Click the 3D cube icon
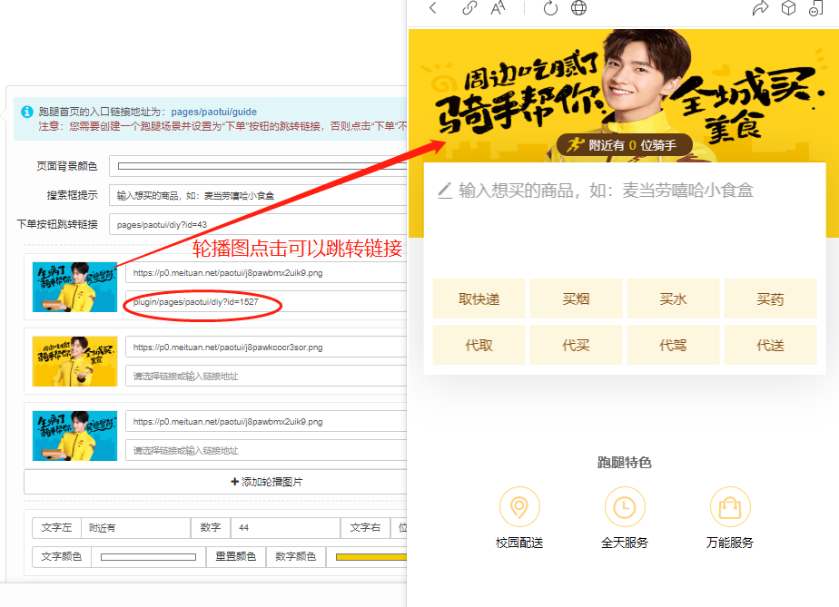839x607 pixels. (788, 8)
